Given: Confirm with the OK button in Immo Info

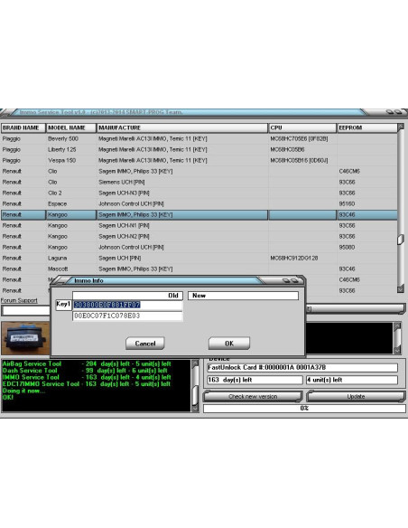Looking at the screenshot, I should [x=229, y=344].
